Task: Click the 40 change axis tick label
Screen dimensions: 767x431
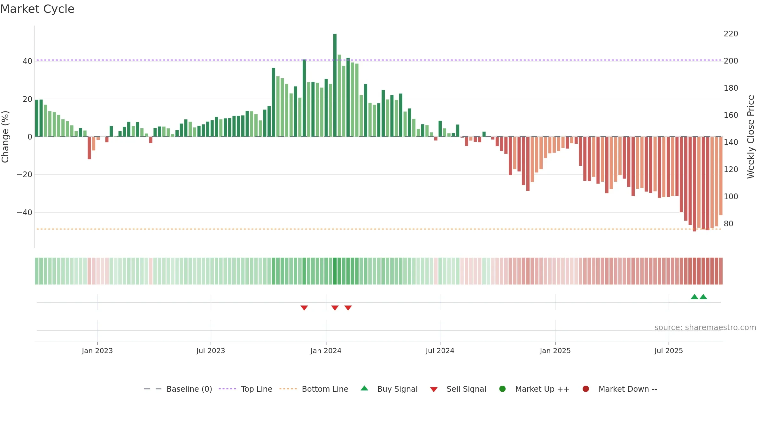Action: pos(27,61)
